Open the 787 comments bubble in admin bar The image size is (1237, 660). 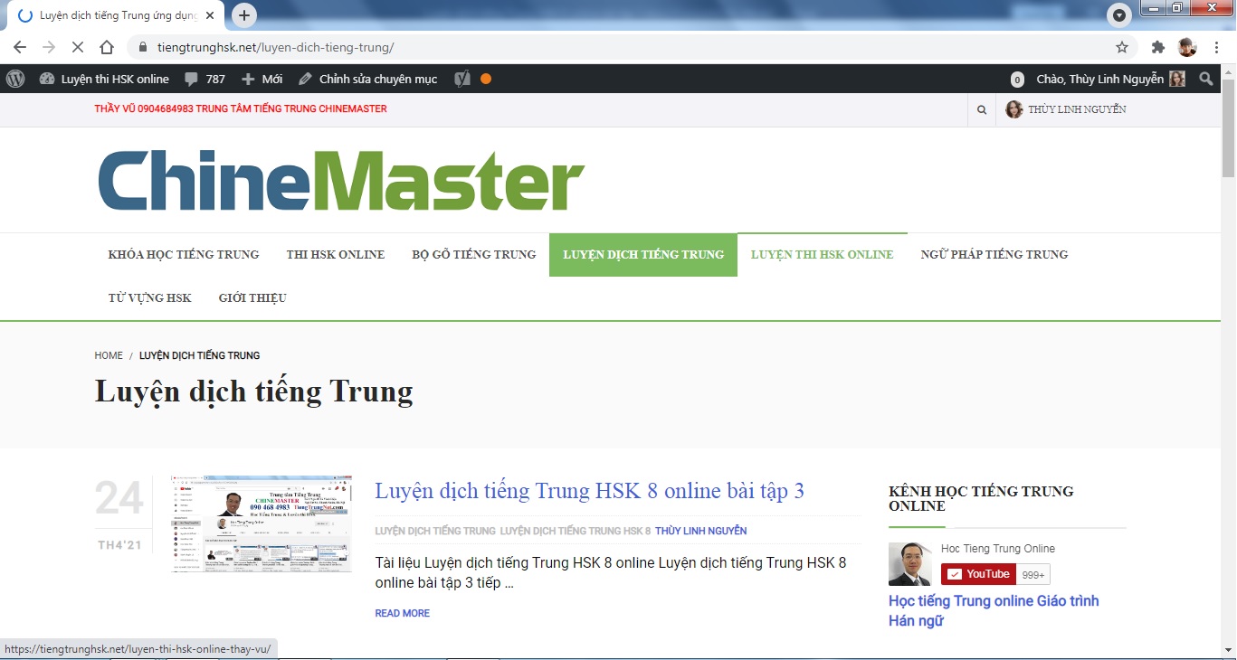[205, 79]
